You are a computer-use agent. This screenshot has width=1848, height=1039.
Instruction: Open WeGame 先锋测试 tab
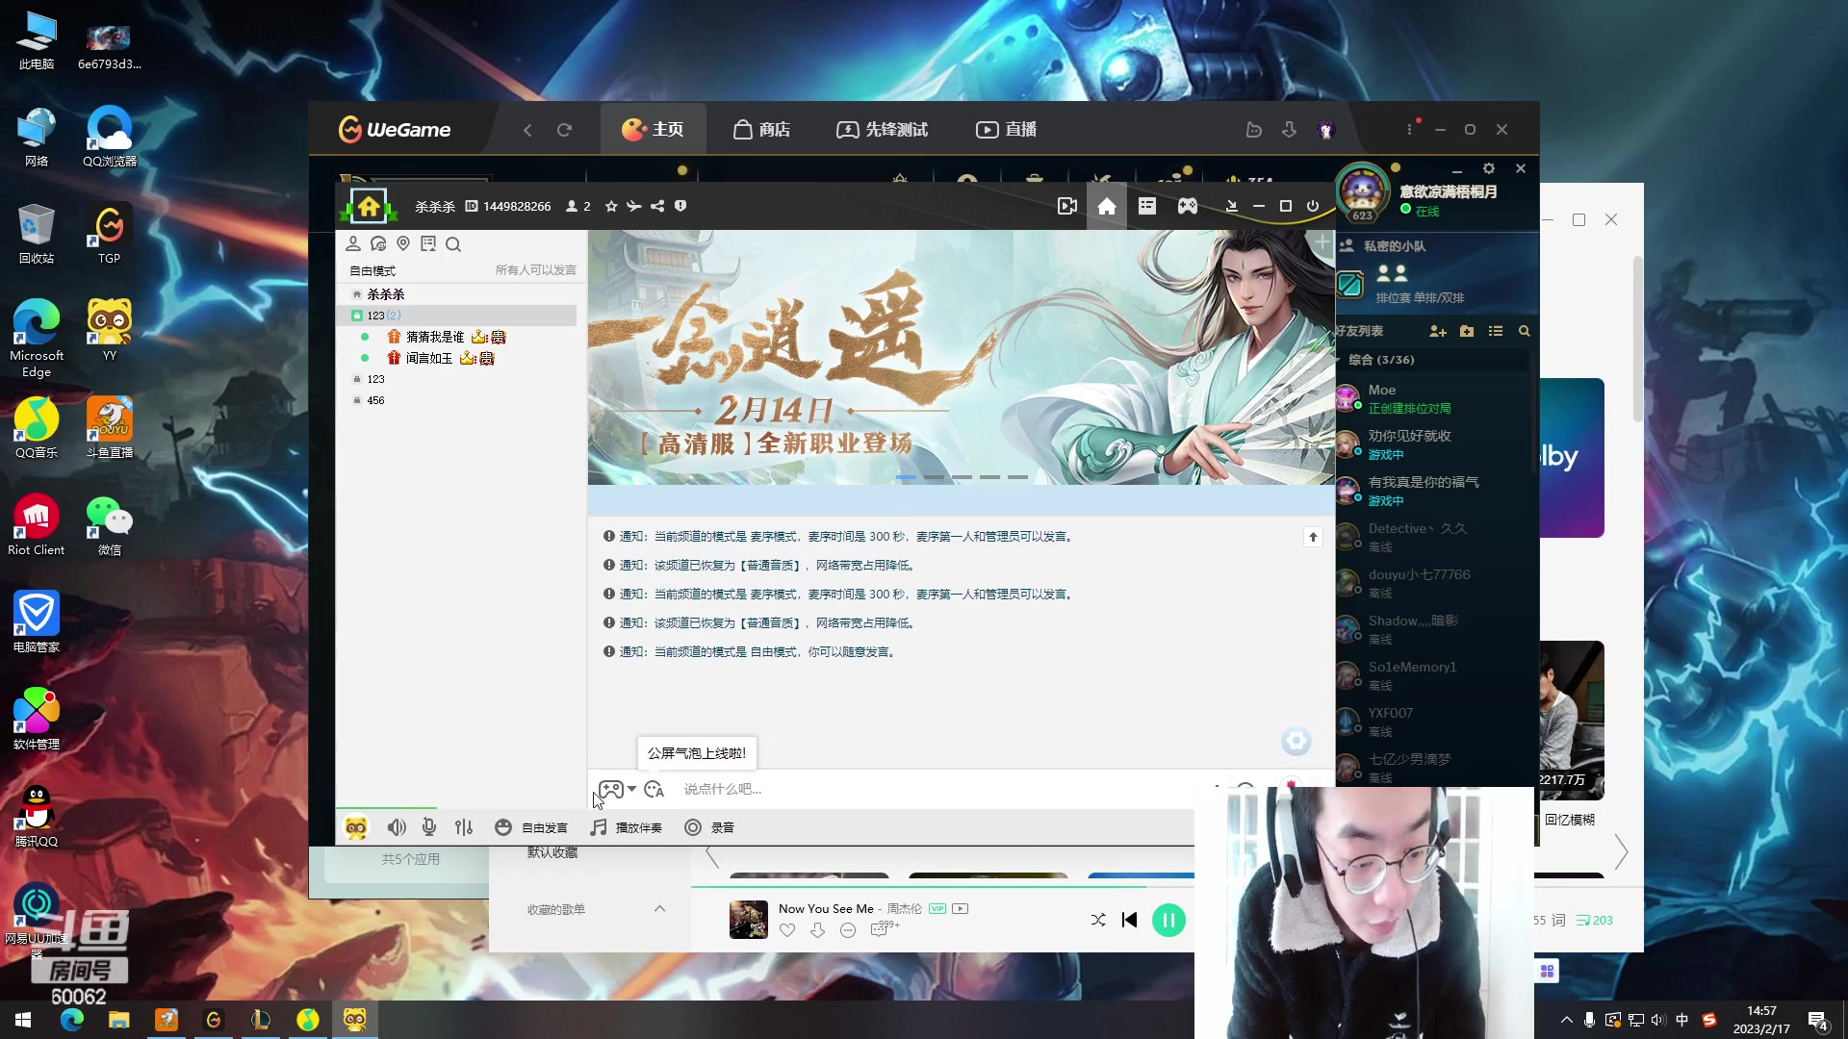click(883, 130)
